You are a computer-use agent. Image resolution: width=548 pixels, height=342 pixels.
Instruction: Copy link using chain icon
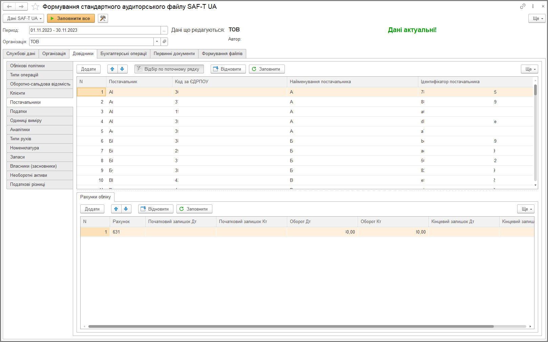[x=523, y=6]
